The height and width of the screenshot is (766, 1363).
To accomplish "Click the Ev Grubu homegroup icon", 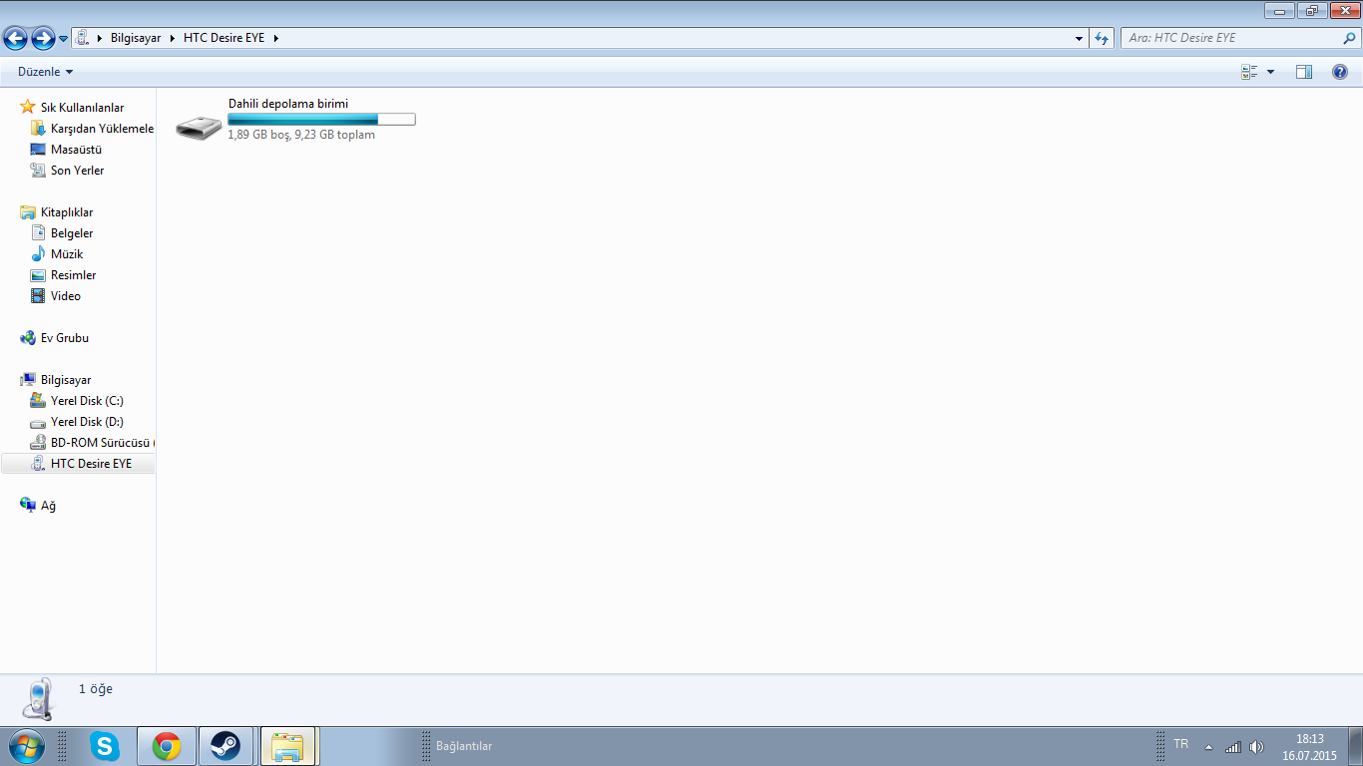I will (28, 338).
